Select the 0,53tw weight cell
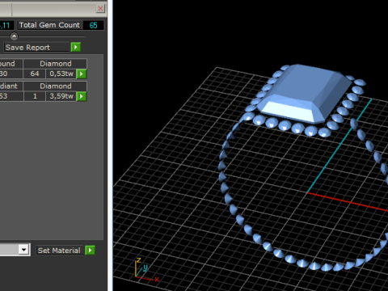Viewport: 388px width, 291px height. pyautogui.click(x=61, y=74)
